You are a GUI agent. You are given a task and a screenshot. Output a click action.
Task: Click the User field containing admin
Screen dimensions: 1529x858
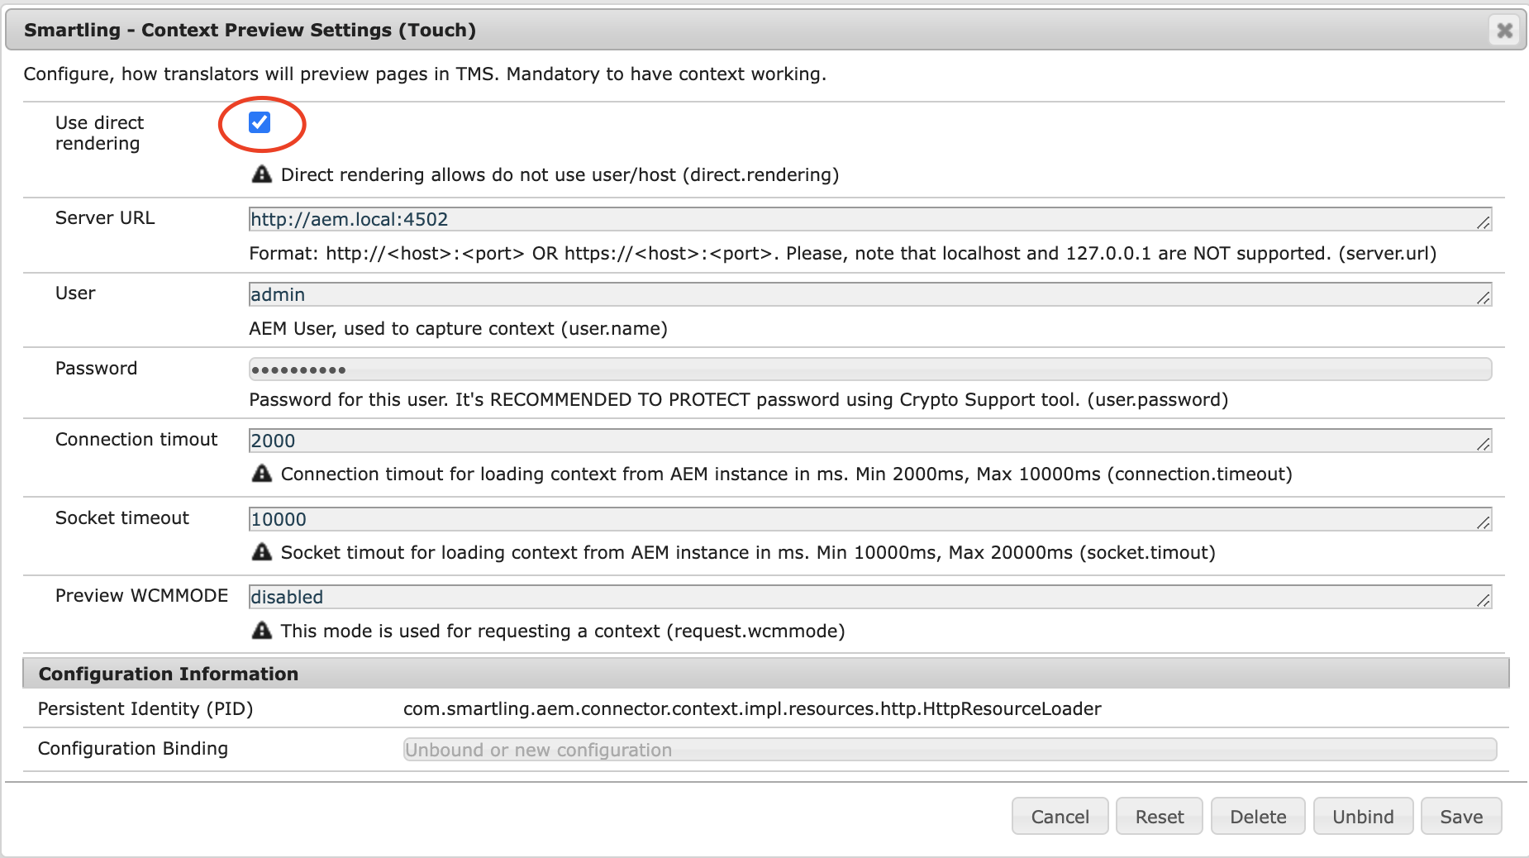point(870,294)
